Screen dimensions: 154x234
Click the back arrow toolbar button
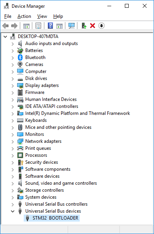[5, 26]
